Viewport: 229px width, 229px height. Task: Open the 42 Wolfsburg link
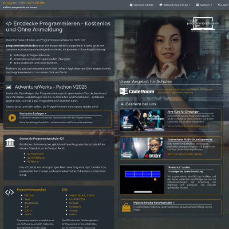point(36,157)
